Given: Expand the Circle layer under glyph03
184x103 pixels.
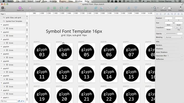Looking at the screenshot, I should pos(5,43).
